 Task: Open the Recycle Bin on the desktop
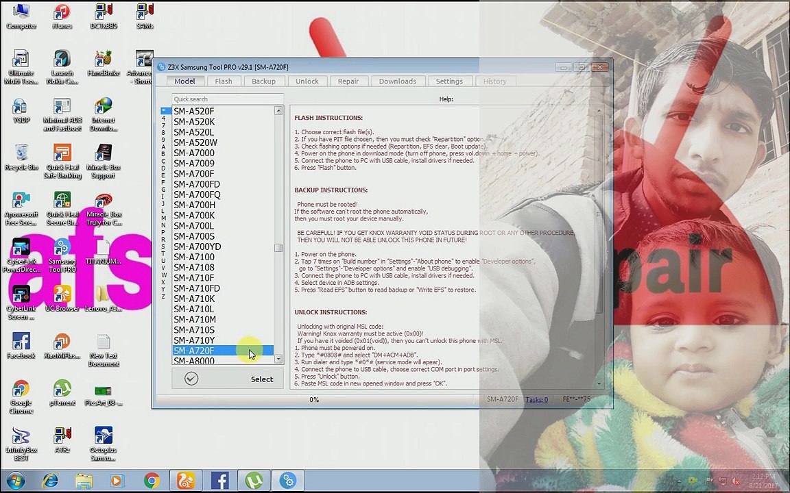(x=21, y=157)
